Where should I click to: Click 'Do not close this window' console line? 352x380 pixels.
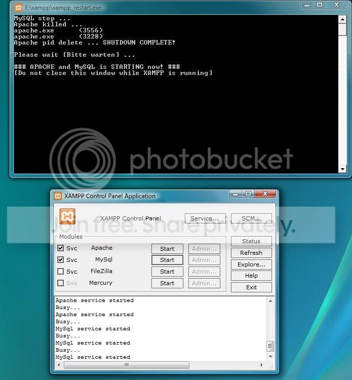click(113, 73)
